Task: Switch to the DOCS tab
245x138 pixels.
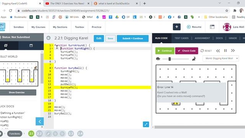Action: 219,38
